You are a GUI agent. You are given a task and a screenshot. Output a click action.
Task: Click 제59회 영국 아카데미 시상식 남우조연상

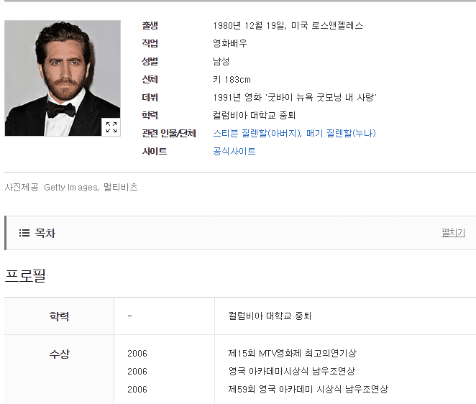(x=308, y=389)
